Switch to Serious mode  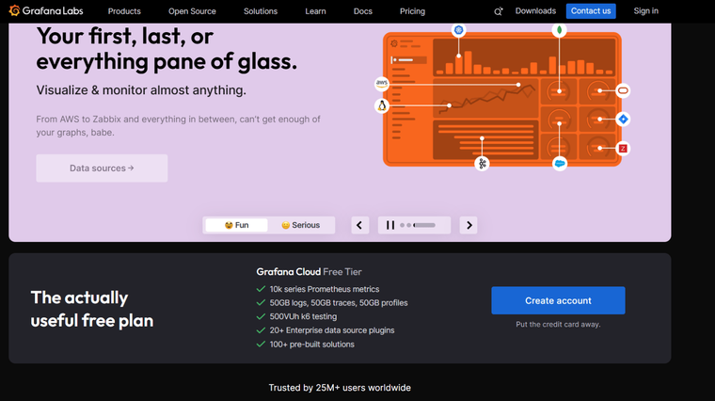300,225
